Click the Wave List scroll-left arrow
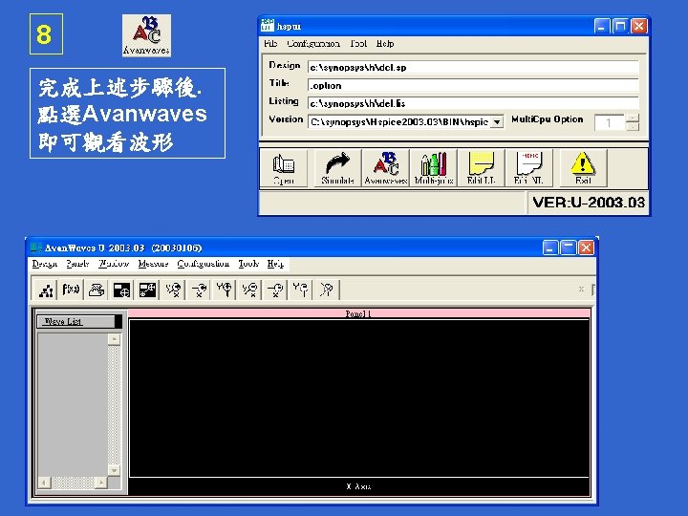The image size is (688, 516). pyautogui.click(x=44, y=483)
